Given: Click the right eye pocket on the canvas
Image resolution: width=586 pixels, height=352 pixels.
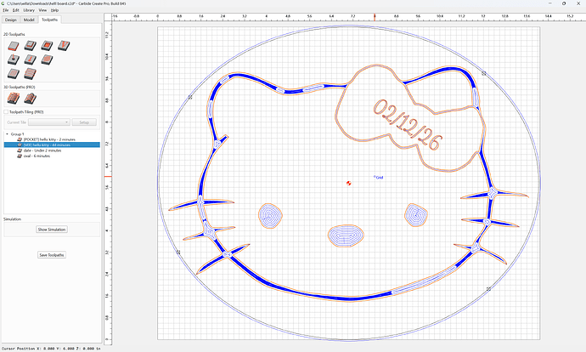Looking at the screenshot, I should (x=416, y=215).
